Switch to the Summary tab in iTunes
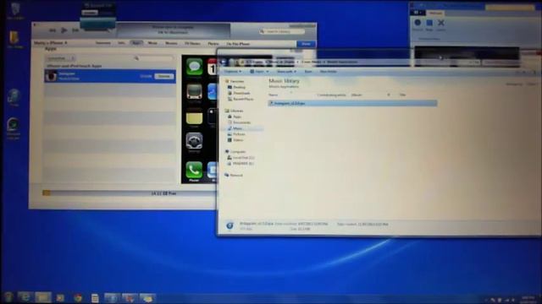This screenshot has height=304, width=542. pyautogui.click(x=103, y=43)
